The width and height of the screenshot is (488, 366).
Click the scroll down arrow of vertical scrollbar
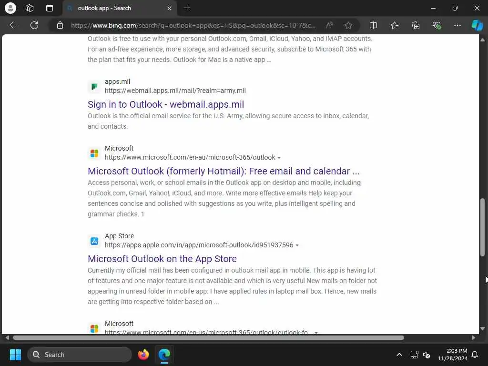[482, 328]
